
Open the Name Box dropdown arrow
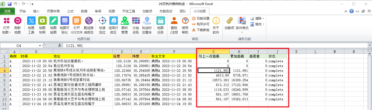pyautogui.click(x=40, y=45)
